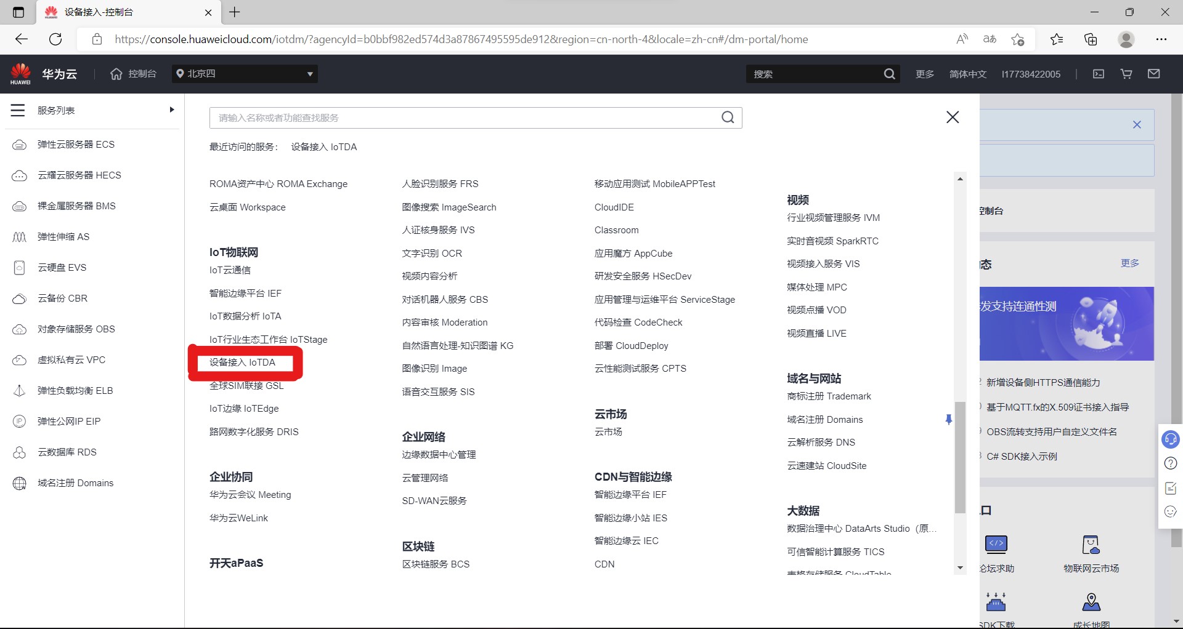This screenshot has height=629, width=1183.
Task: Click the 裸金属服务器 BMS sidebar icon
Action: click(x=20, y=206)
